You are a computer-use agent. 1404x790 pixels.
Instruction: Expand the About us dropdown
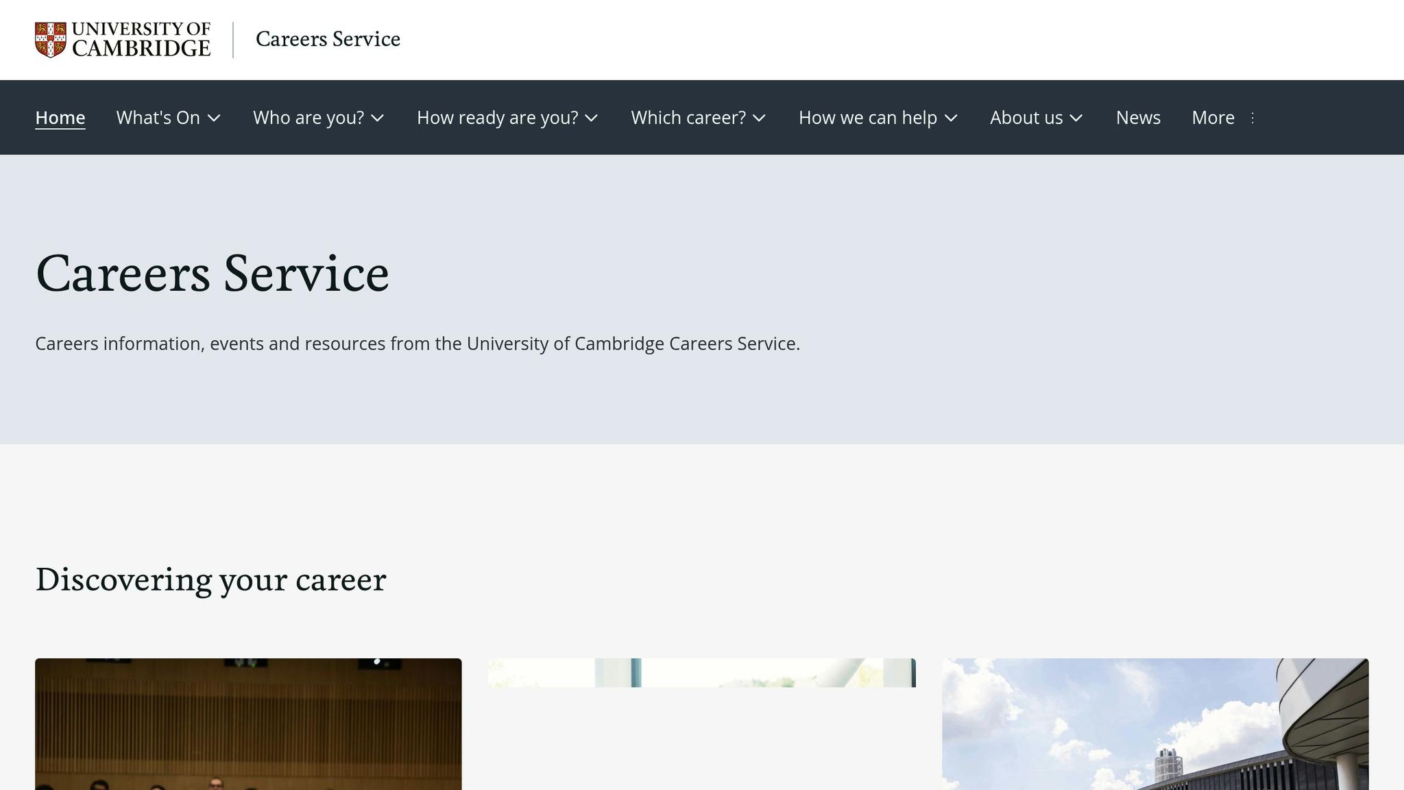click(x=1076, y=119)
